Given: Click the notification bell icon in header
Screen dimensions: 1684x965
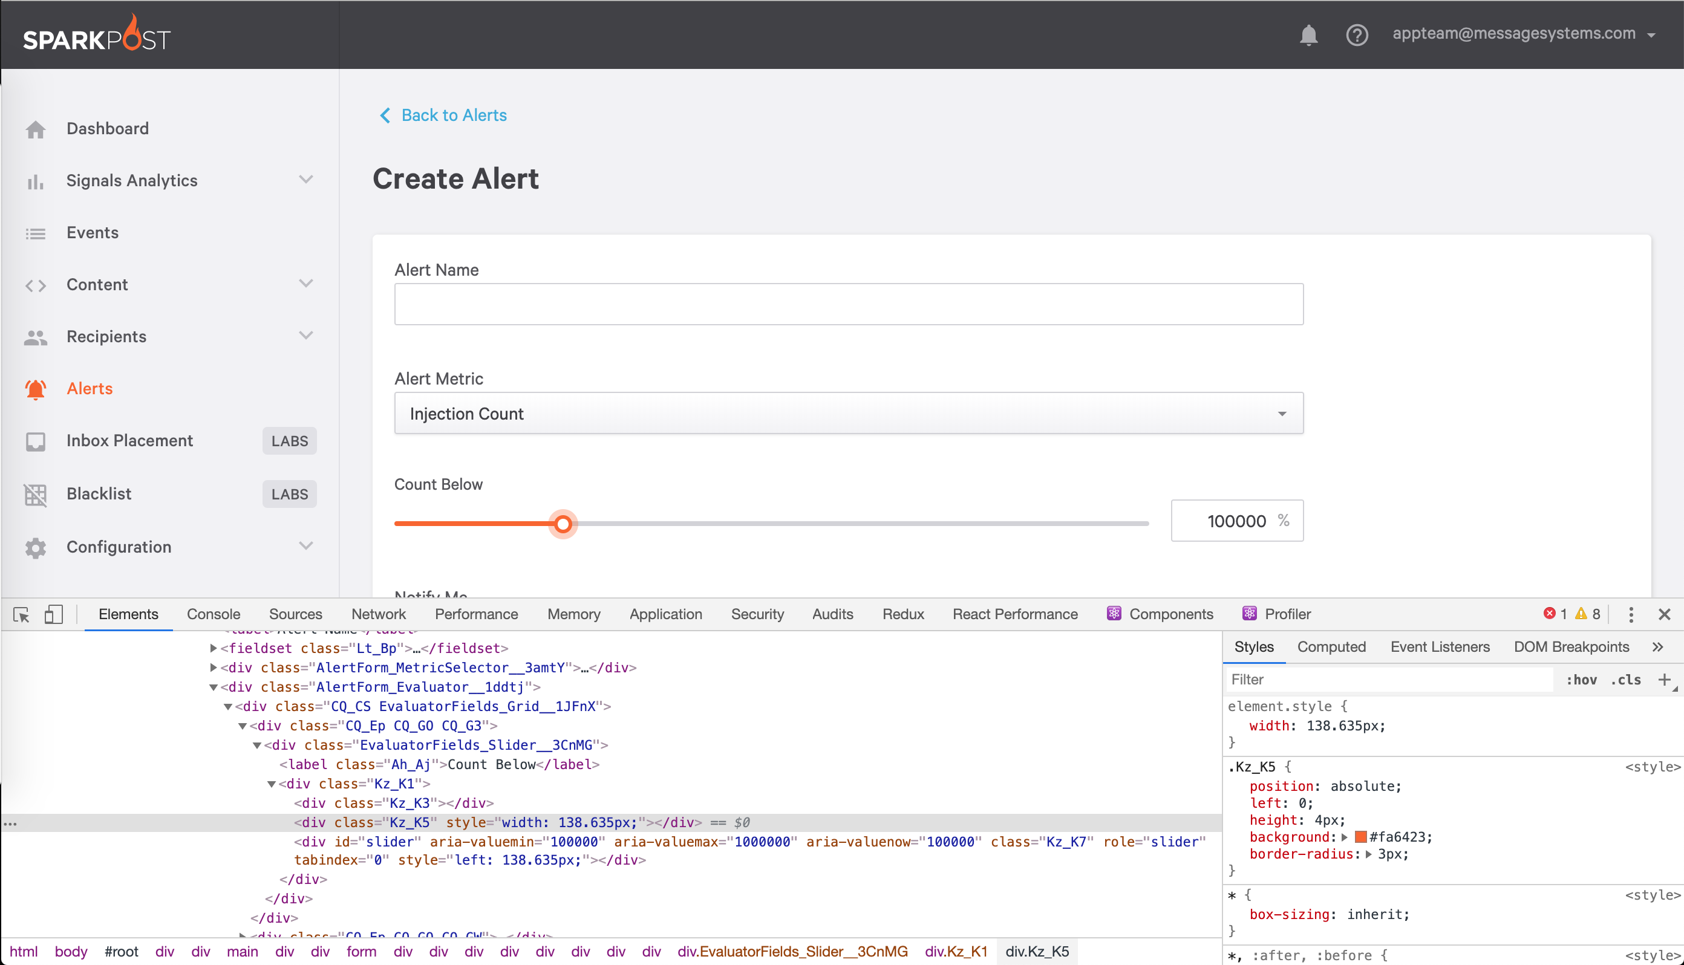Looking at the screenshot, I should [x=1308, y=34].
